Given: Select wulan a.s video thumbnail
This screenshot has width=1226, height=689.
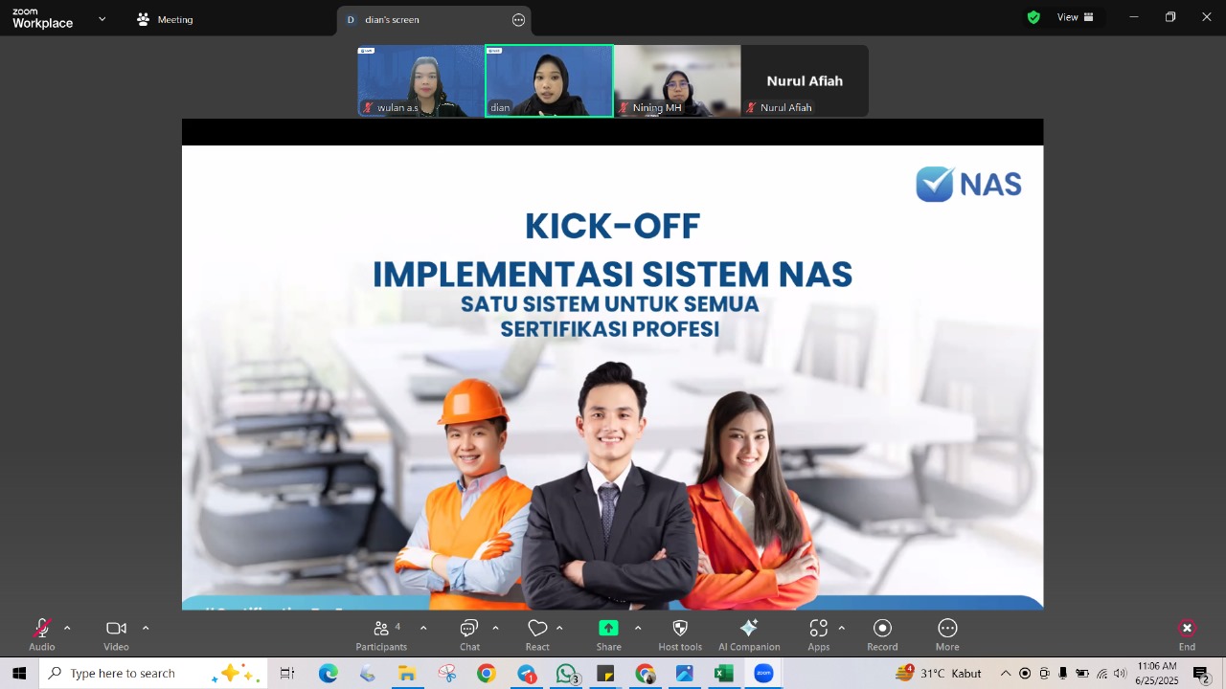Looking at the screenshot, I should click(420, 80).
